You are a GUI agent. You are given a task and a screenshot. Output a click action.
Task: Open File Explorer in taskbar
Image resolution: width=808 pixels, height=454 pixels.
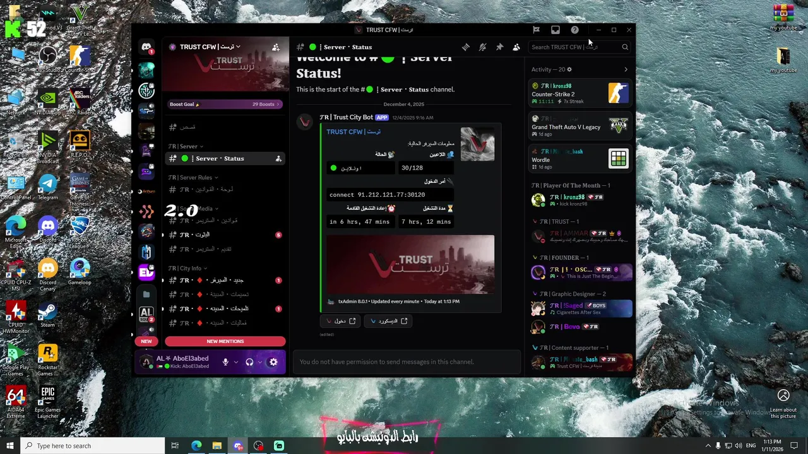[x=217, y=446]
